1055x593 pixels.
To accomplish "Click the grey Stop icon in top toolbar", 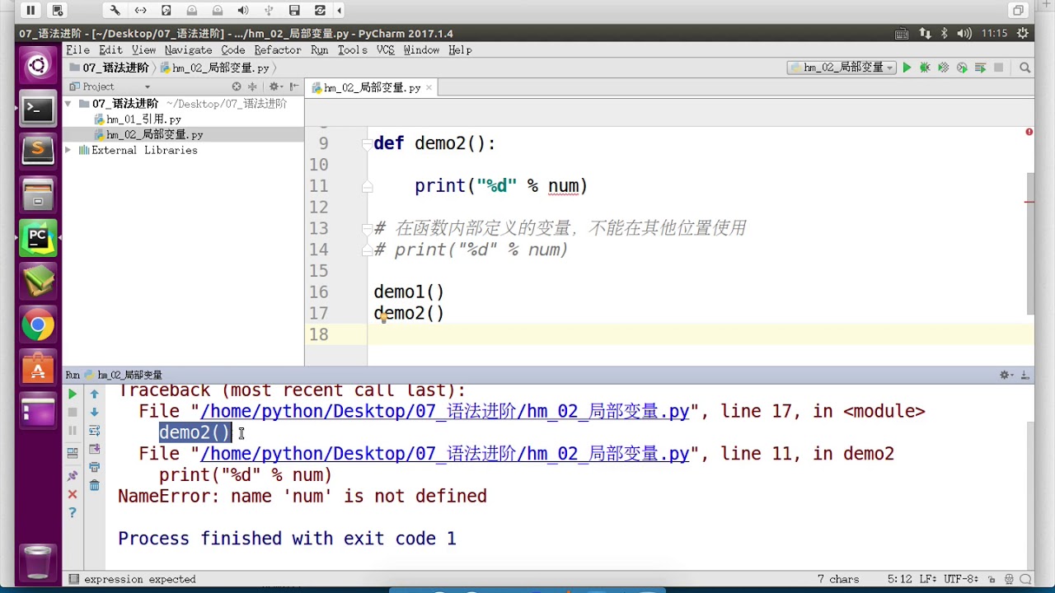I will point(998,68).
